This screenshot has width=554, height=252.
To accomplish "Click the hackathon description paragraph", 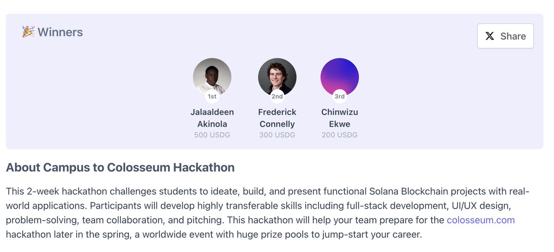I will [x=268, y=213].
